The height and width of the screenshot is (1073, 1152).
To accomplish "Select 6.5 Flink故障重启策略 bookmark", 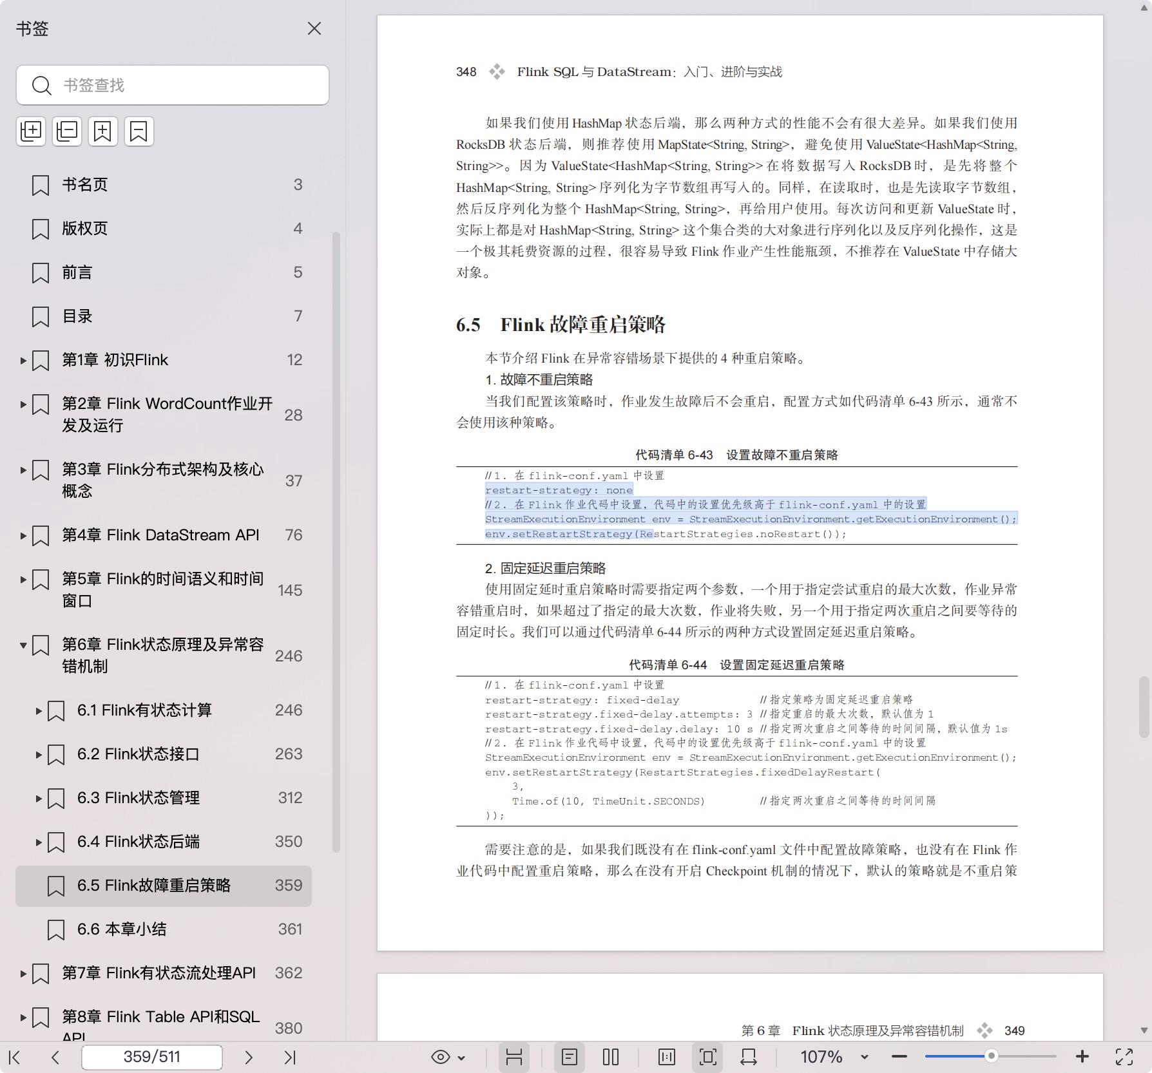I will coord(164,886).
